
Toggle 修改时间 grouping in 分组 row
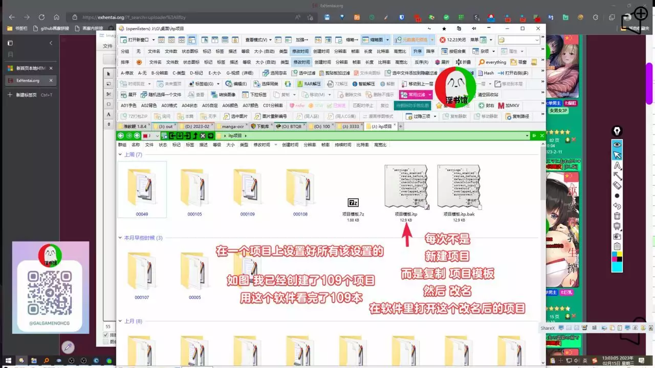coord(300,51)
